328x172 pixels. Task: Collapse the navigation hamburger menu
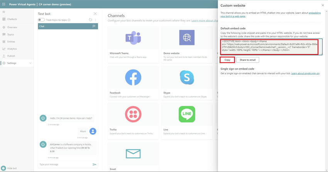point(4,12)
